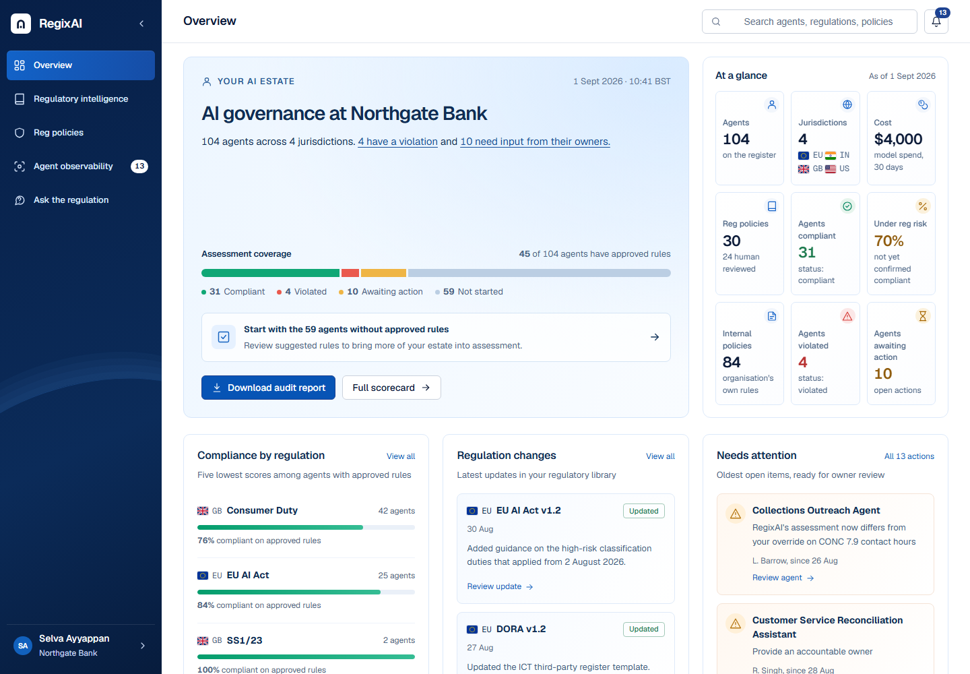View all regulation changes
This screenshot has height=674, width=970.
coord(660,456)
